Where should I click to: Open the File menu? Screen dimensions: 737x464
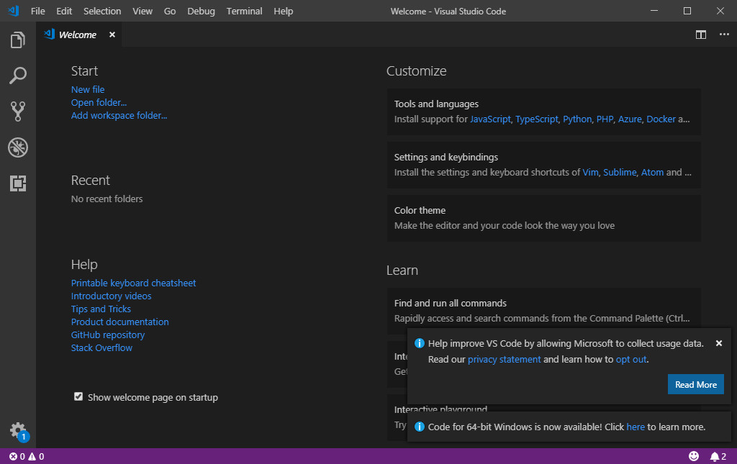coord(38,12)
